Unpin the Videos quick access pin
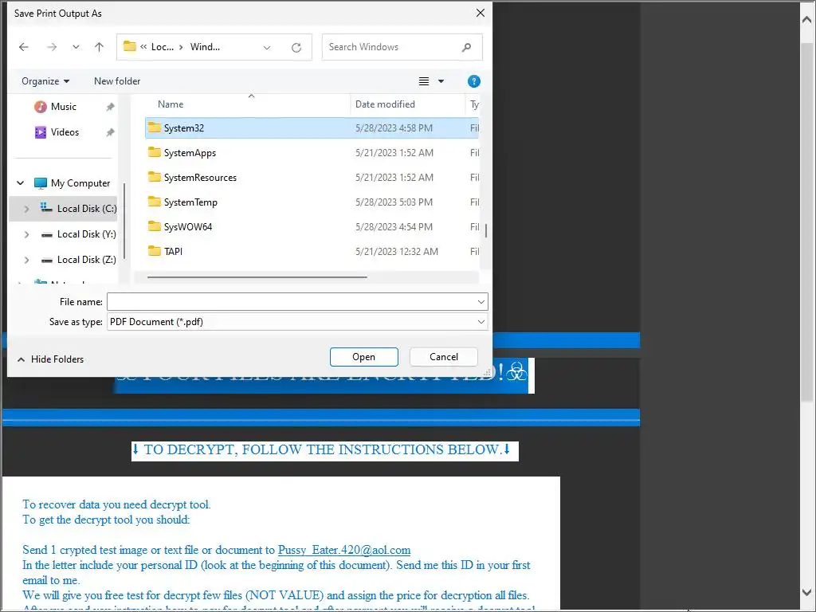Image resolution: width=816 pixels, height=612 pixels. tap(110, 132)
